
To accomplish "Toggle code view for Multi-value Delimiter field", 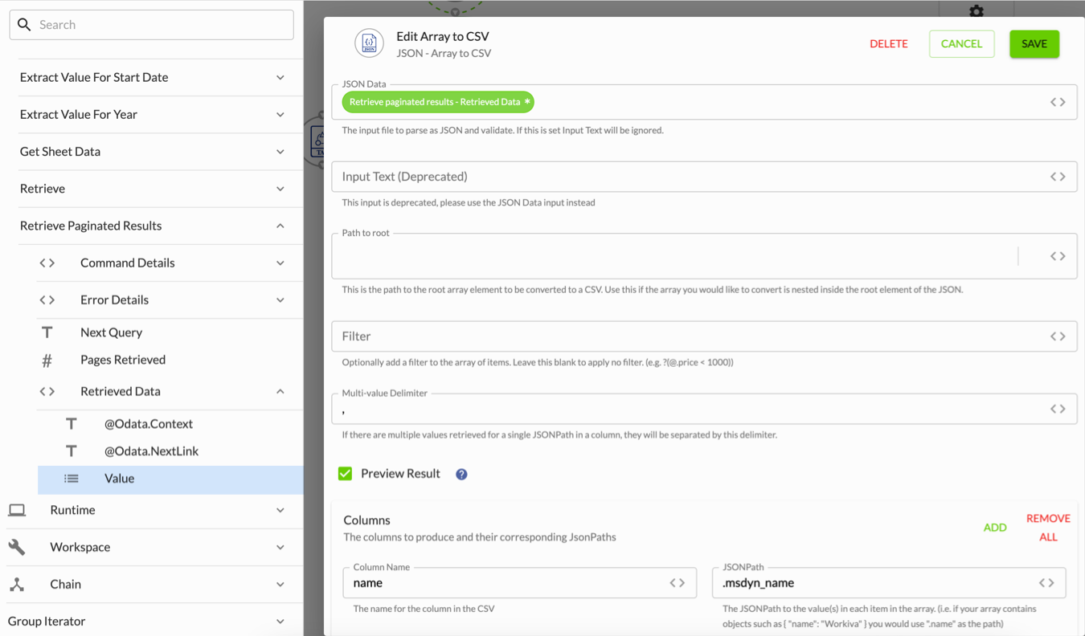I will point(1058,409).
